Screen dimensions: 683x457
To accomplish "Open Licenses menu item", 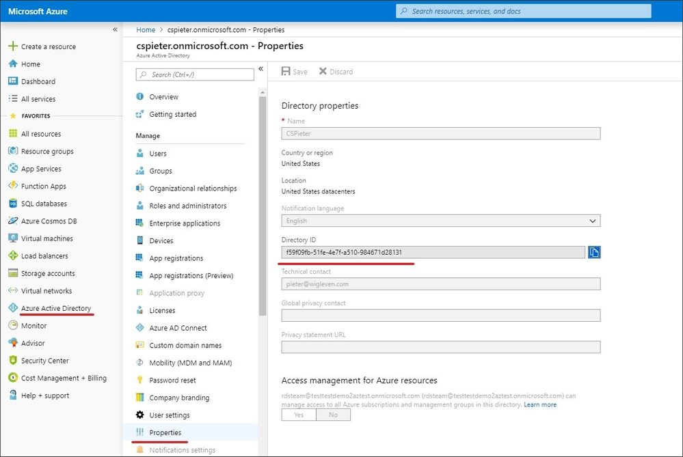I will click(x=162, y=310).
